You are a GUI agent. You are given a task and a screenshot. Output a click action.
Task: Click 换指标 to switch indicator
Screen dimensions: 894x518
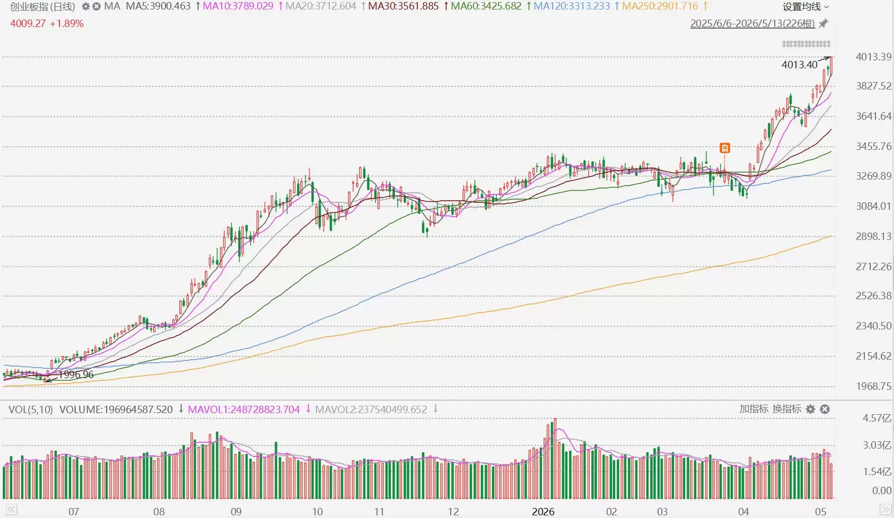787,409
